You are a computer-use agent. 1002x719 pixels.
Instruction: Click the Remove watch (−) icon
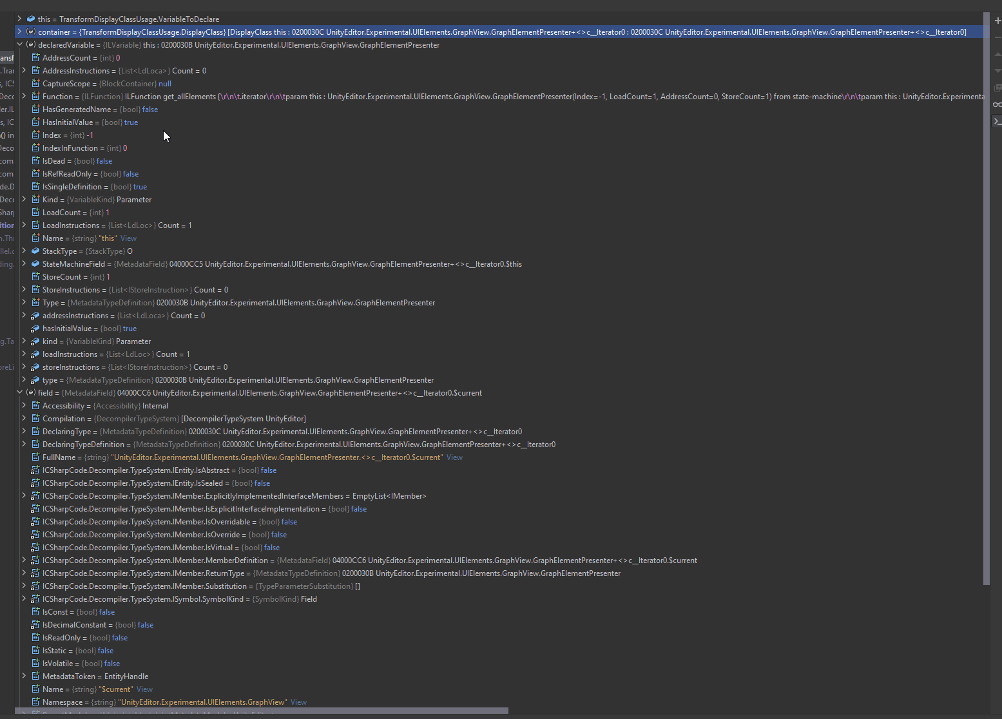(997, 37)
